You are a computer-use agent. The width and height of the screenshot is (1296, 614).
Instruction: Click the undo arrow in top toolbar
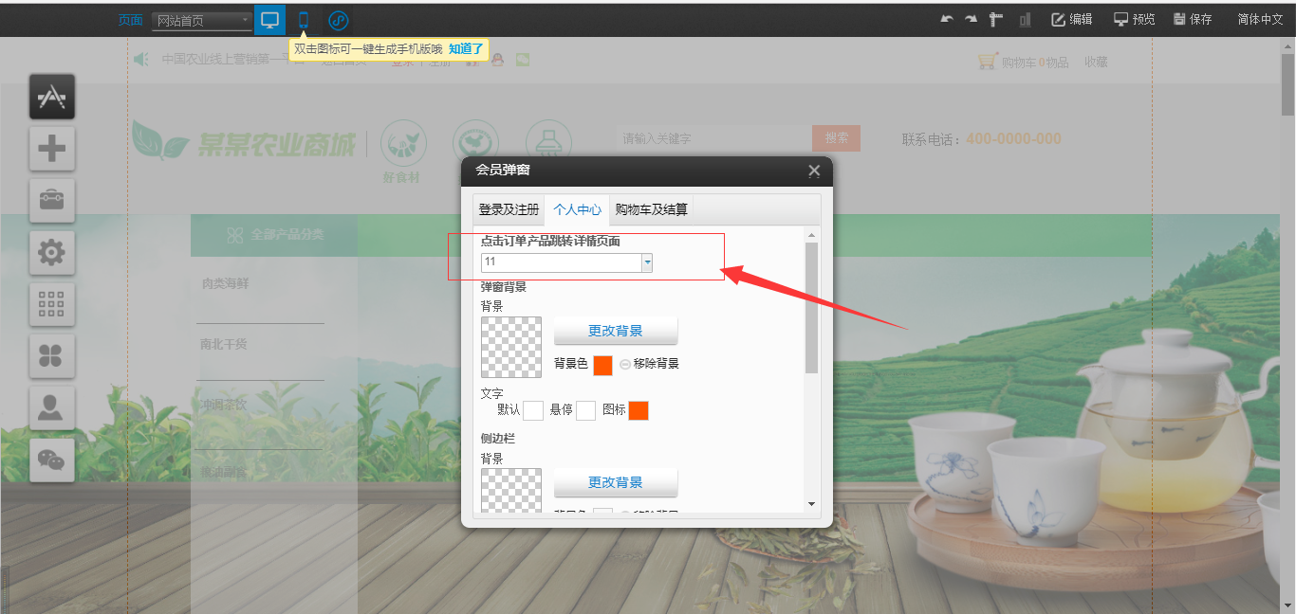pyautogui.click(x=946, y=20)
